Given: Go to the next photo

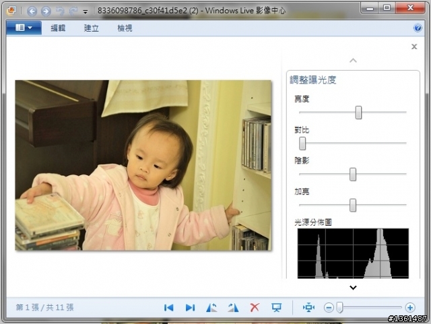Looking at the screenshot, I should (x=190, y=308).
